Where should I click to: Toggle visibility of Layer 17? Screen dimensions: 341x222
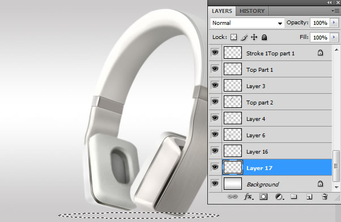[x=215, y=167]
